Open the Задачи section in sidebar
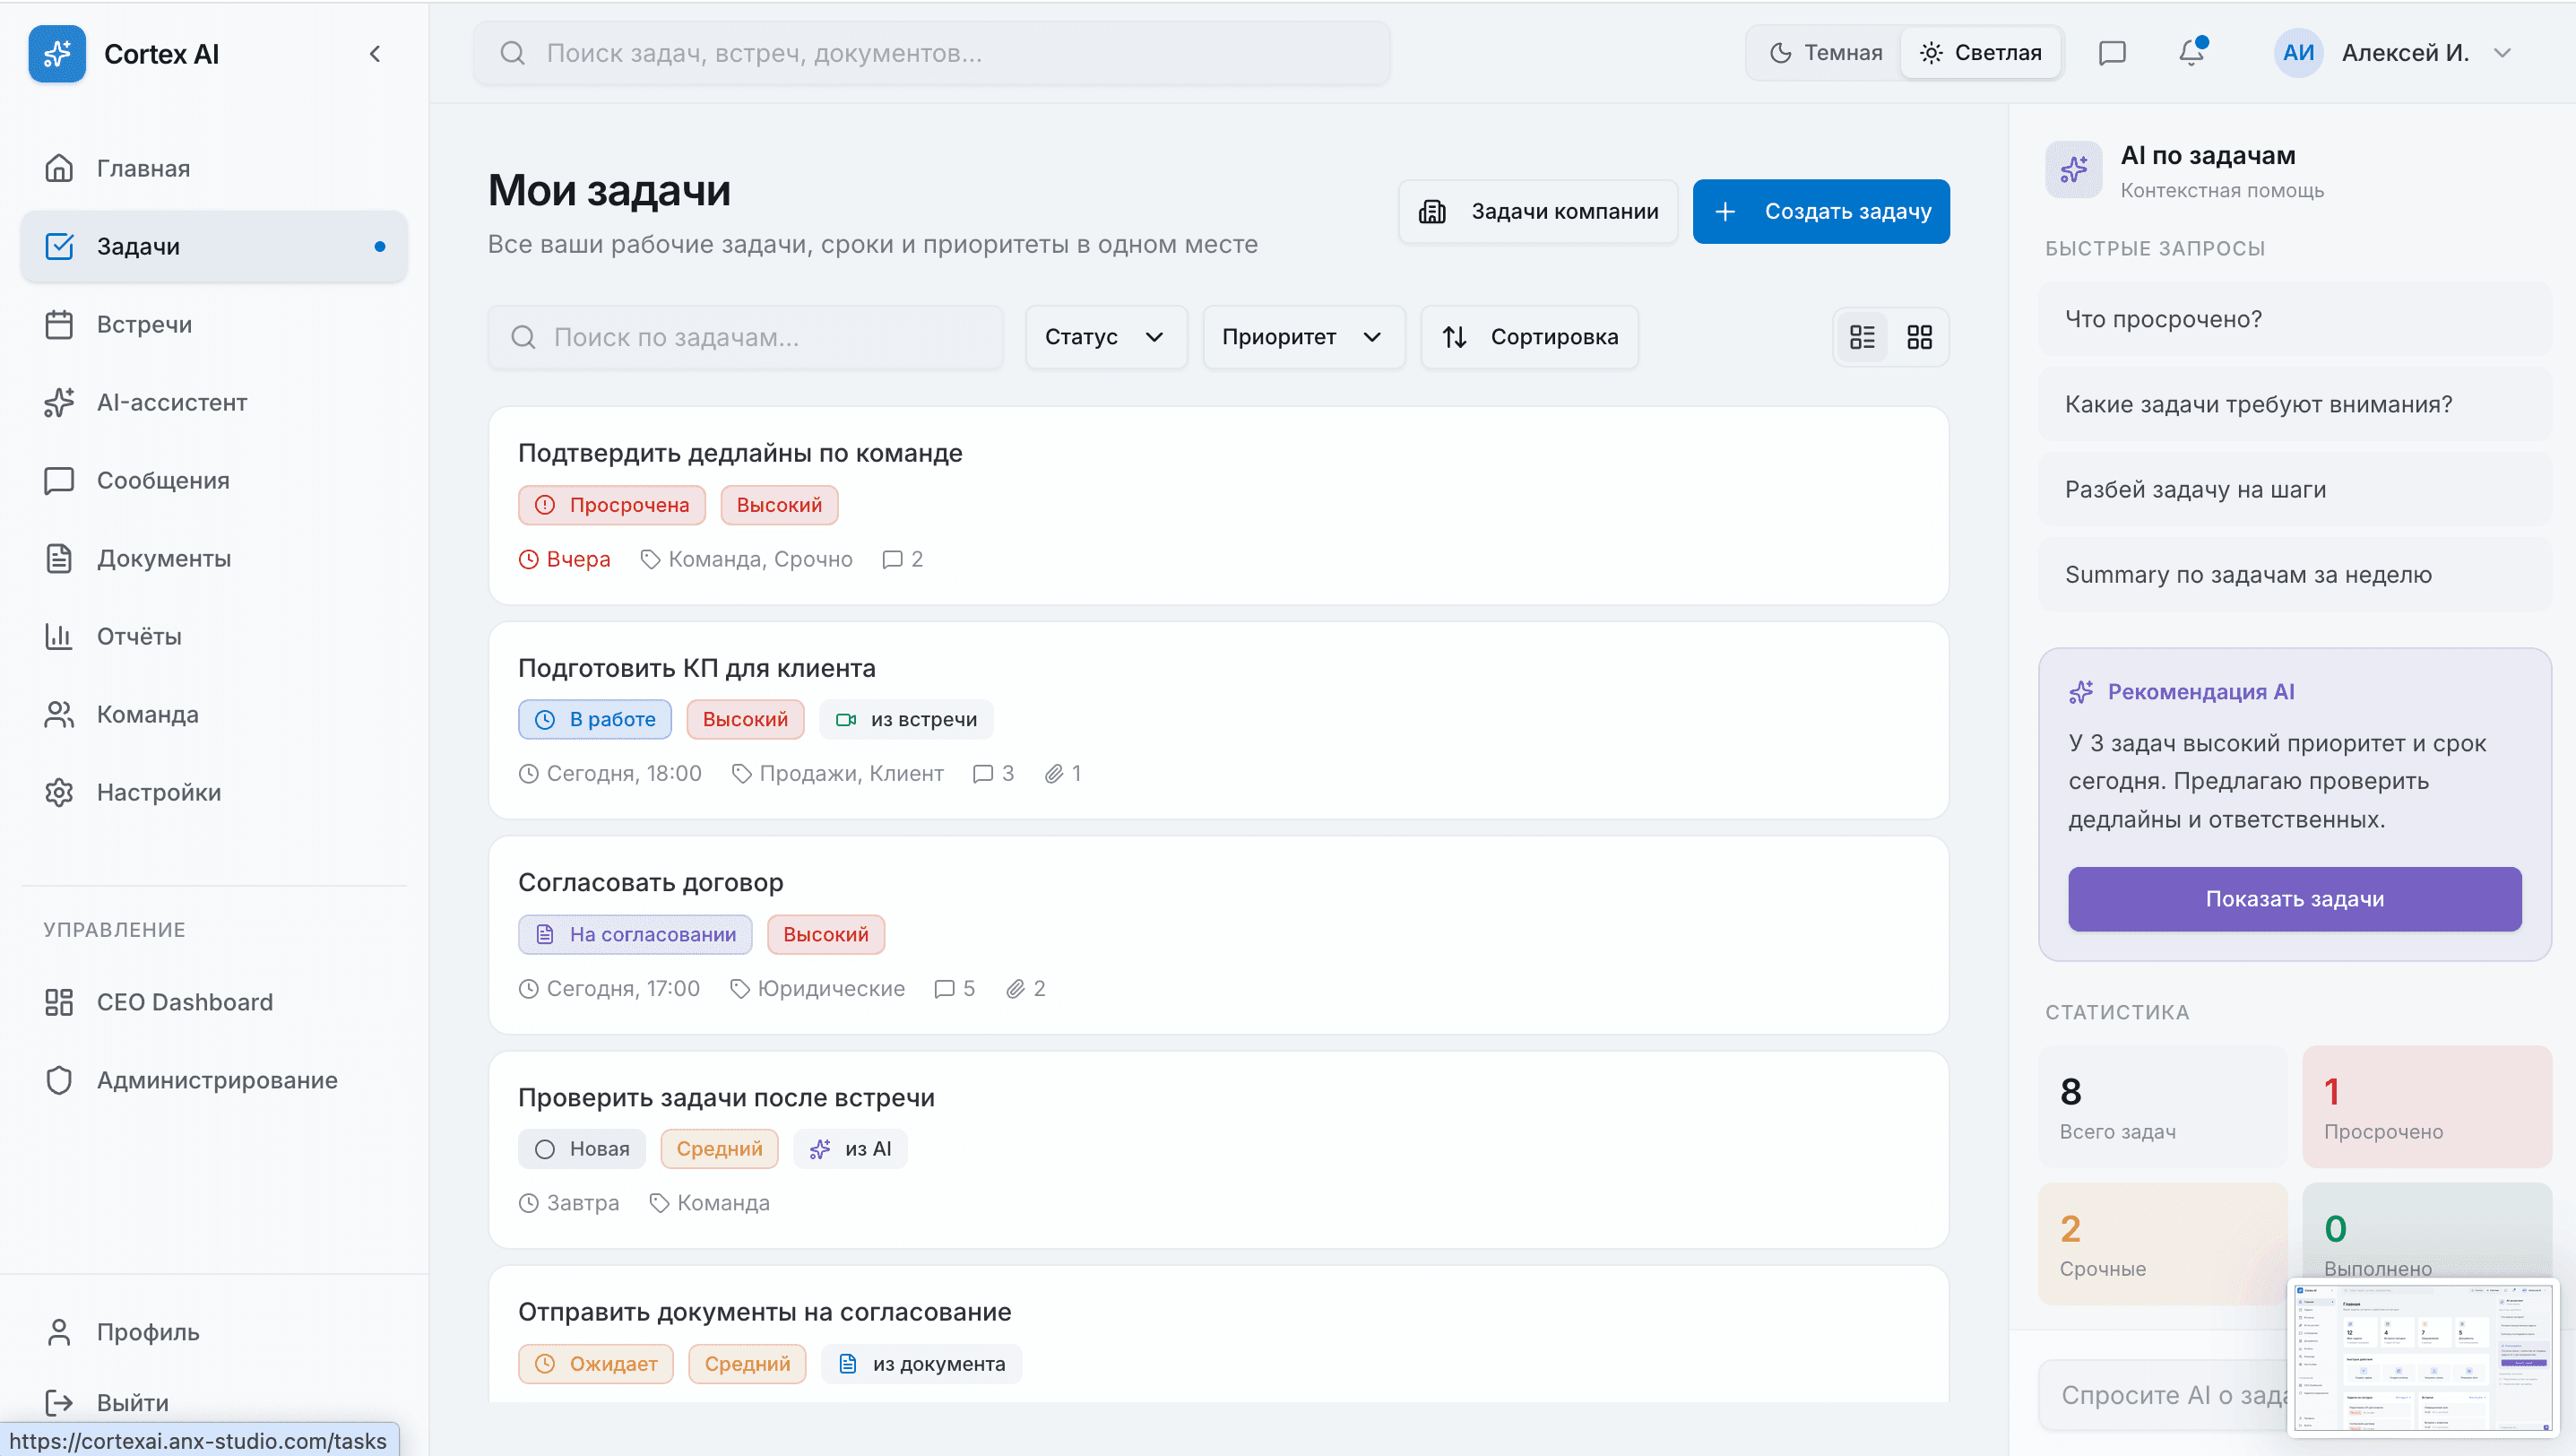 point(138,246)
